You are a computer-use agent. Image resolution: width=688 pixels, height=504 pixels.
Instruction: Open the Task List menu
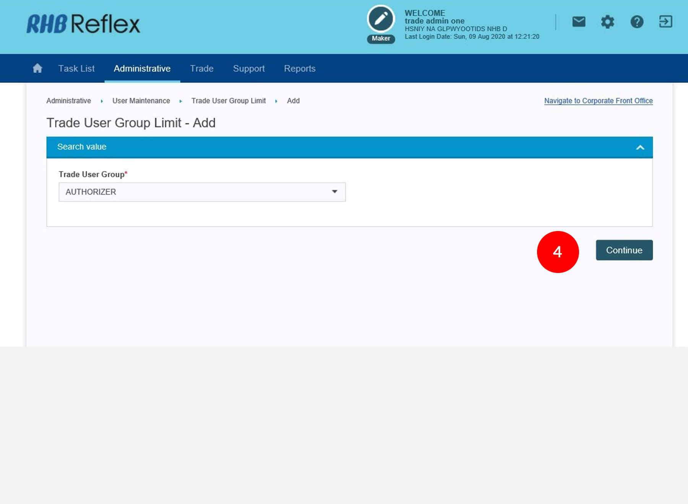pos(76,68)
